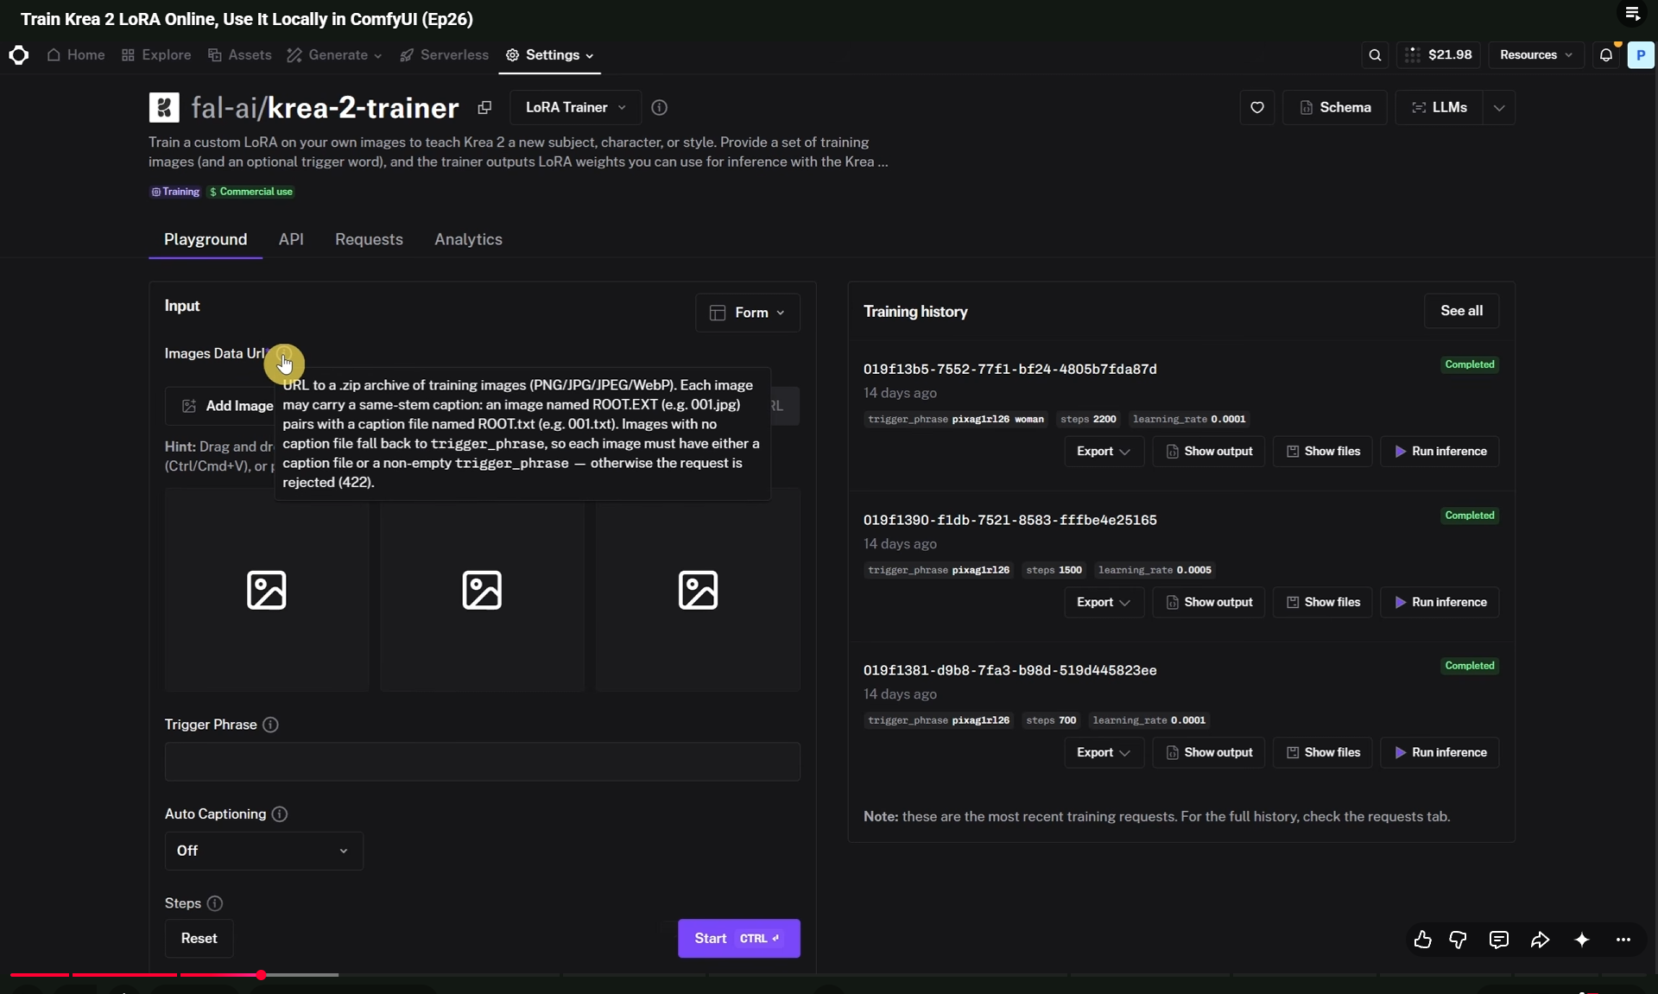The width and height of the screenshot is (1658, 994).
Task: Click See all training history
Action: coord(1462,311)
